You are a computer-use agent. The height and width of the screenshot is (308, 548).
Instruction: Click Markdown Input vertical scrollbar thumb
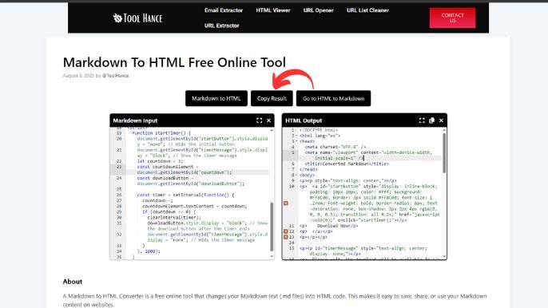(272, 227)
